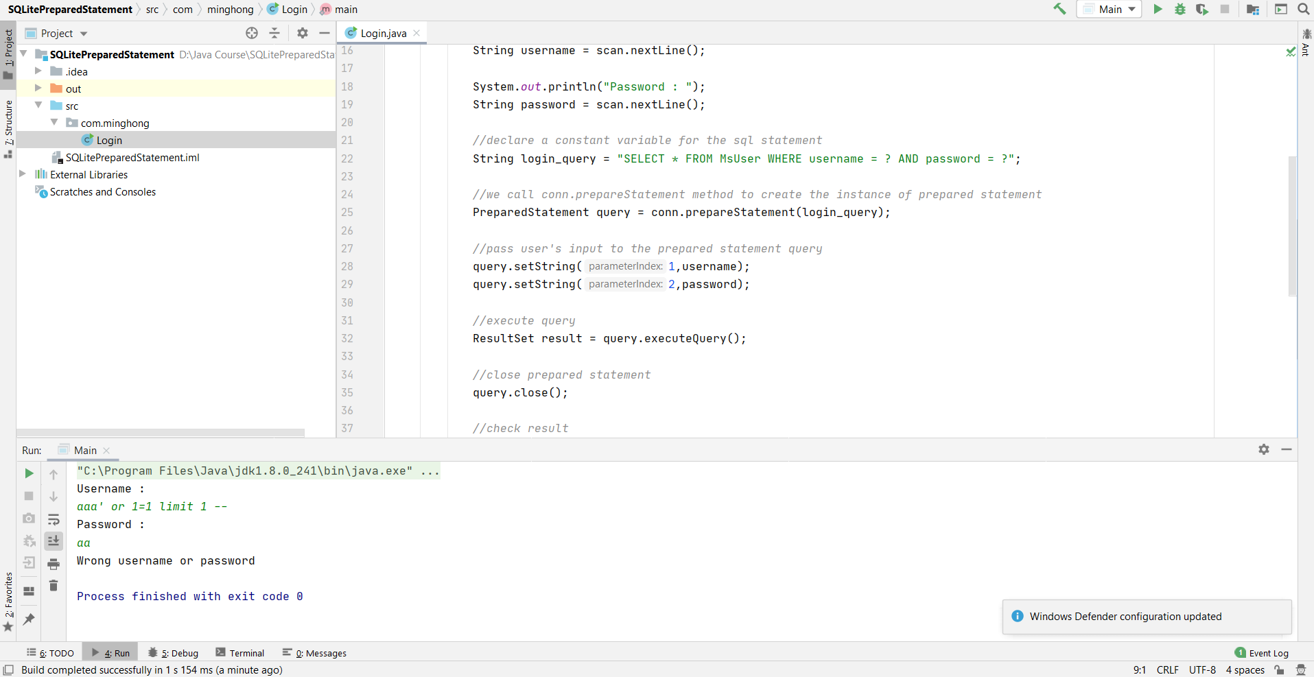The image size is (1314, 677).
Task: Rerun Main in the Run panel
Action: point(29,473)
